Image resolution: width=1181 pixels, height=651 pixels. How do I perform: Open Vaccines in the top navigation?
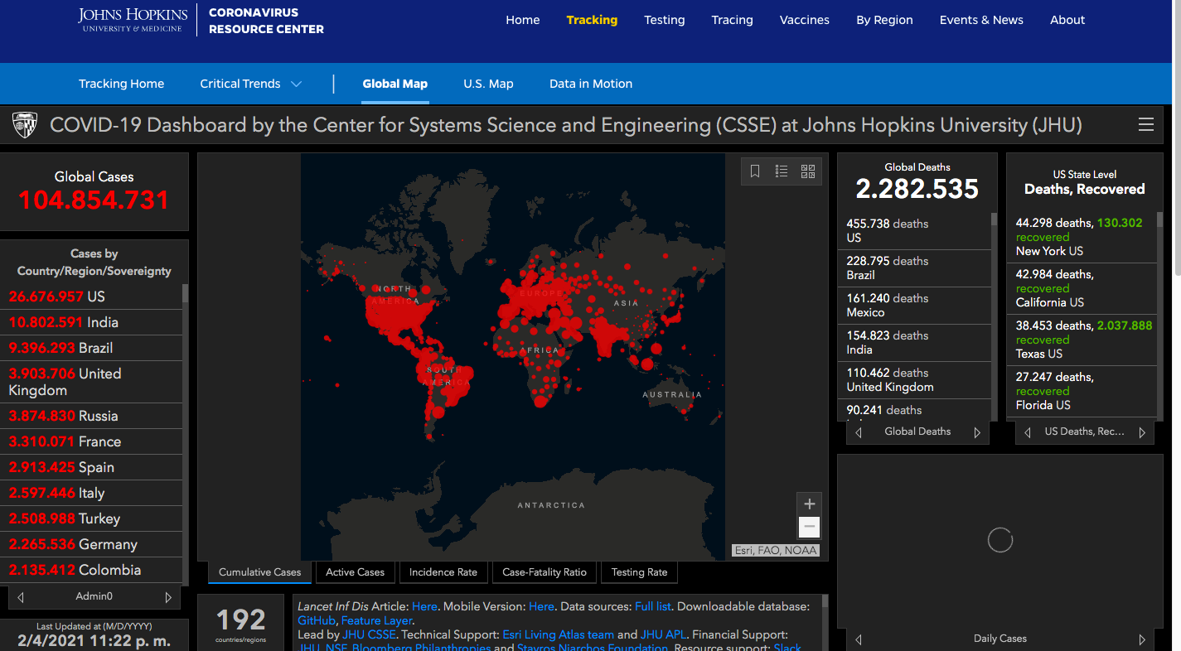(804, 20)
